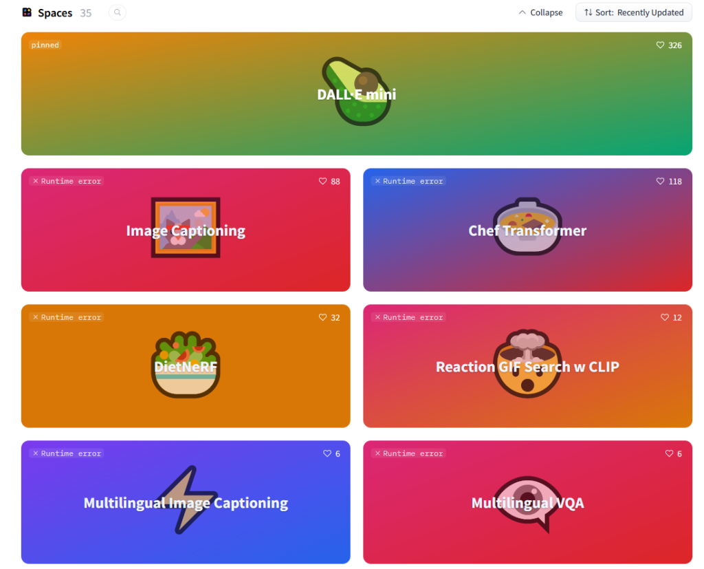This screenshot has width=704, height=569.
Task: Click the Collapse chevron arrow
Action: tap(522, 12)
